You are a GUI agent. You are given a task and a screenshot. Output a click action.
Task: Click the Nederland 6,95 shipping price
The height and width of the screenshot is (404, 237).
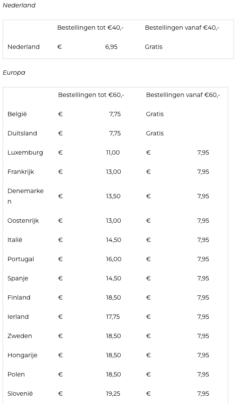[111, 47]
